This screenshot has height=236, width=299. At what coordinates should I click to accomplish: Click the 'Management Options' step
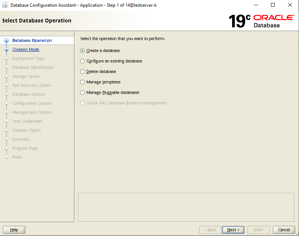pyautogui.click(x=32, y=112)
